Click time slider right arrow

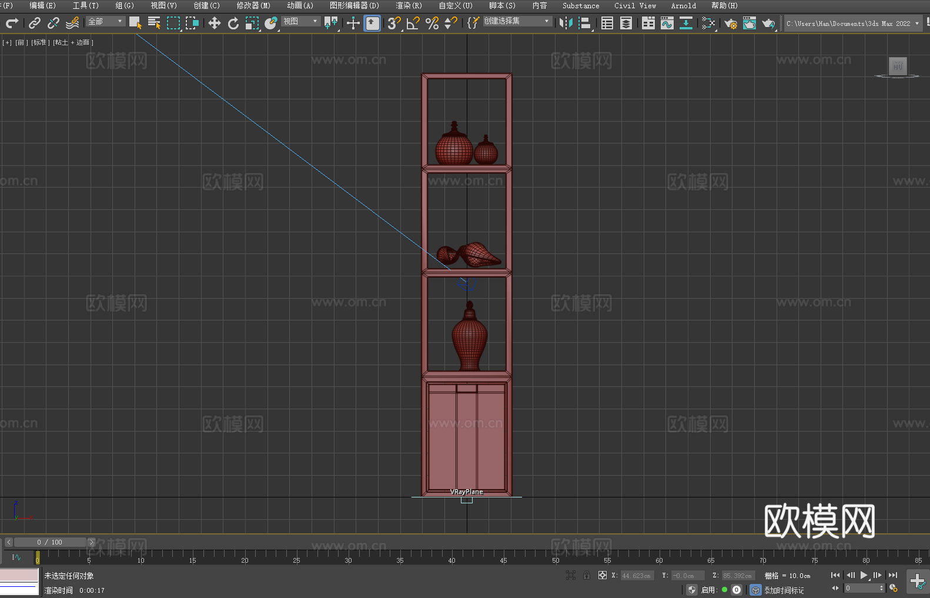pyautogui.click(x=91, y=542)
